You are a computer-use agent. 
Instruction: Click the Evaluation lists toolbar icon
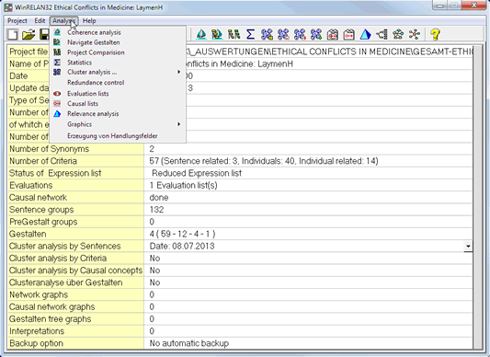tap(333, 34)
